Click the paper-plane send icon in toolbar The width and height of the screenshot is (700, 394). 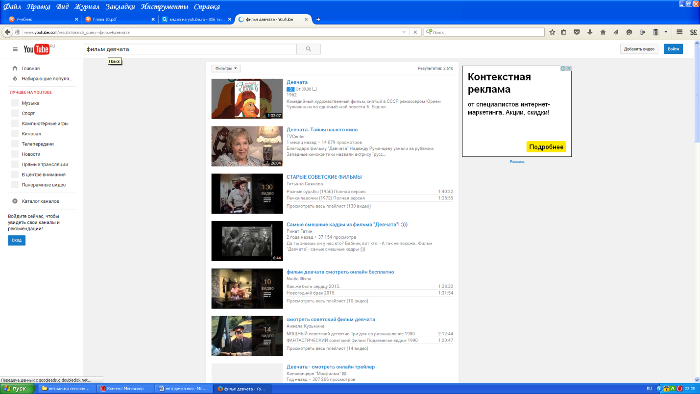pos(616,32)
